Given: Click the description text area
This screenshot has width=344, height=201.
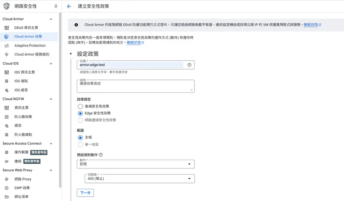Looking at the screenshot, I should click(x=136, y=86).
